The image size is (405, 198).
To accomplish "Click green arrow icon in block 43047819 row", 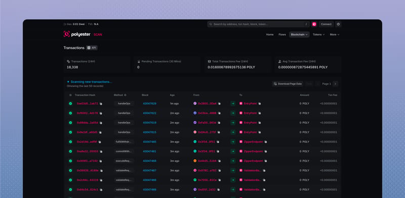I will [233, 123].
